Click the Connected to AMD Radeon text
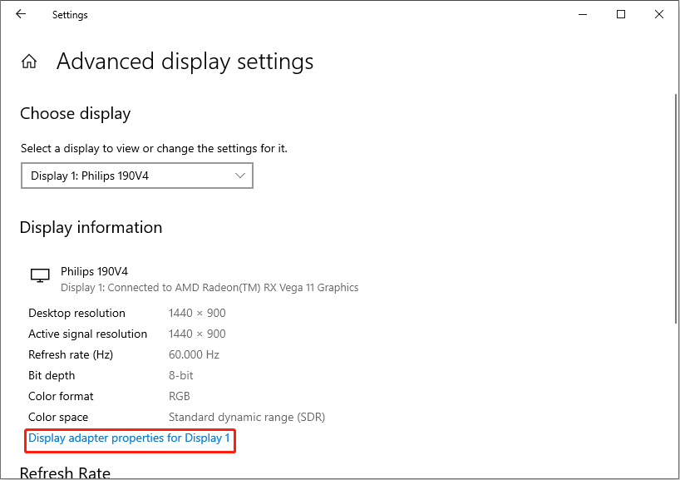The width and height of the screenshot is (680, 480). click(x=209, y=287)
